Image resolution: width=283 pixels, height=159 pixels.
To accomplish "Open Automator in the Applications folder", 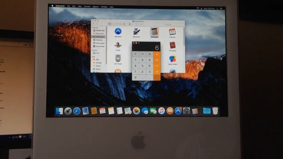I will [137, 31].
